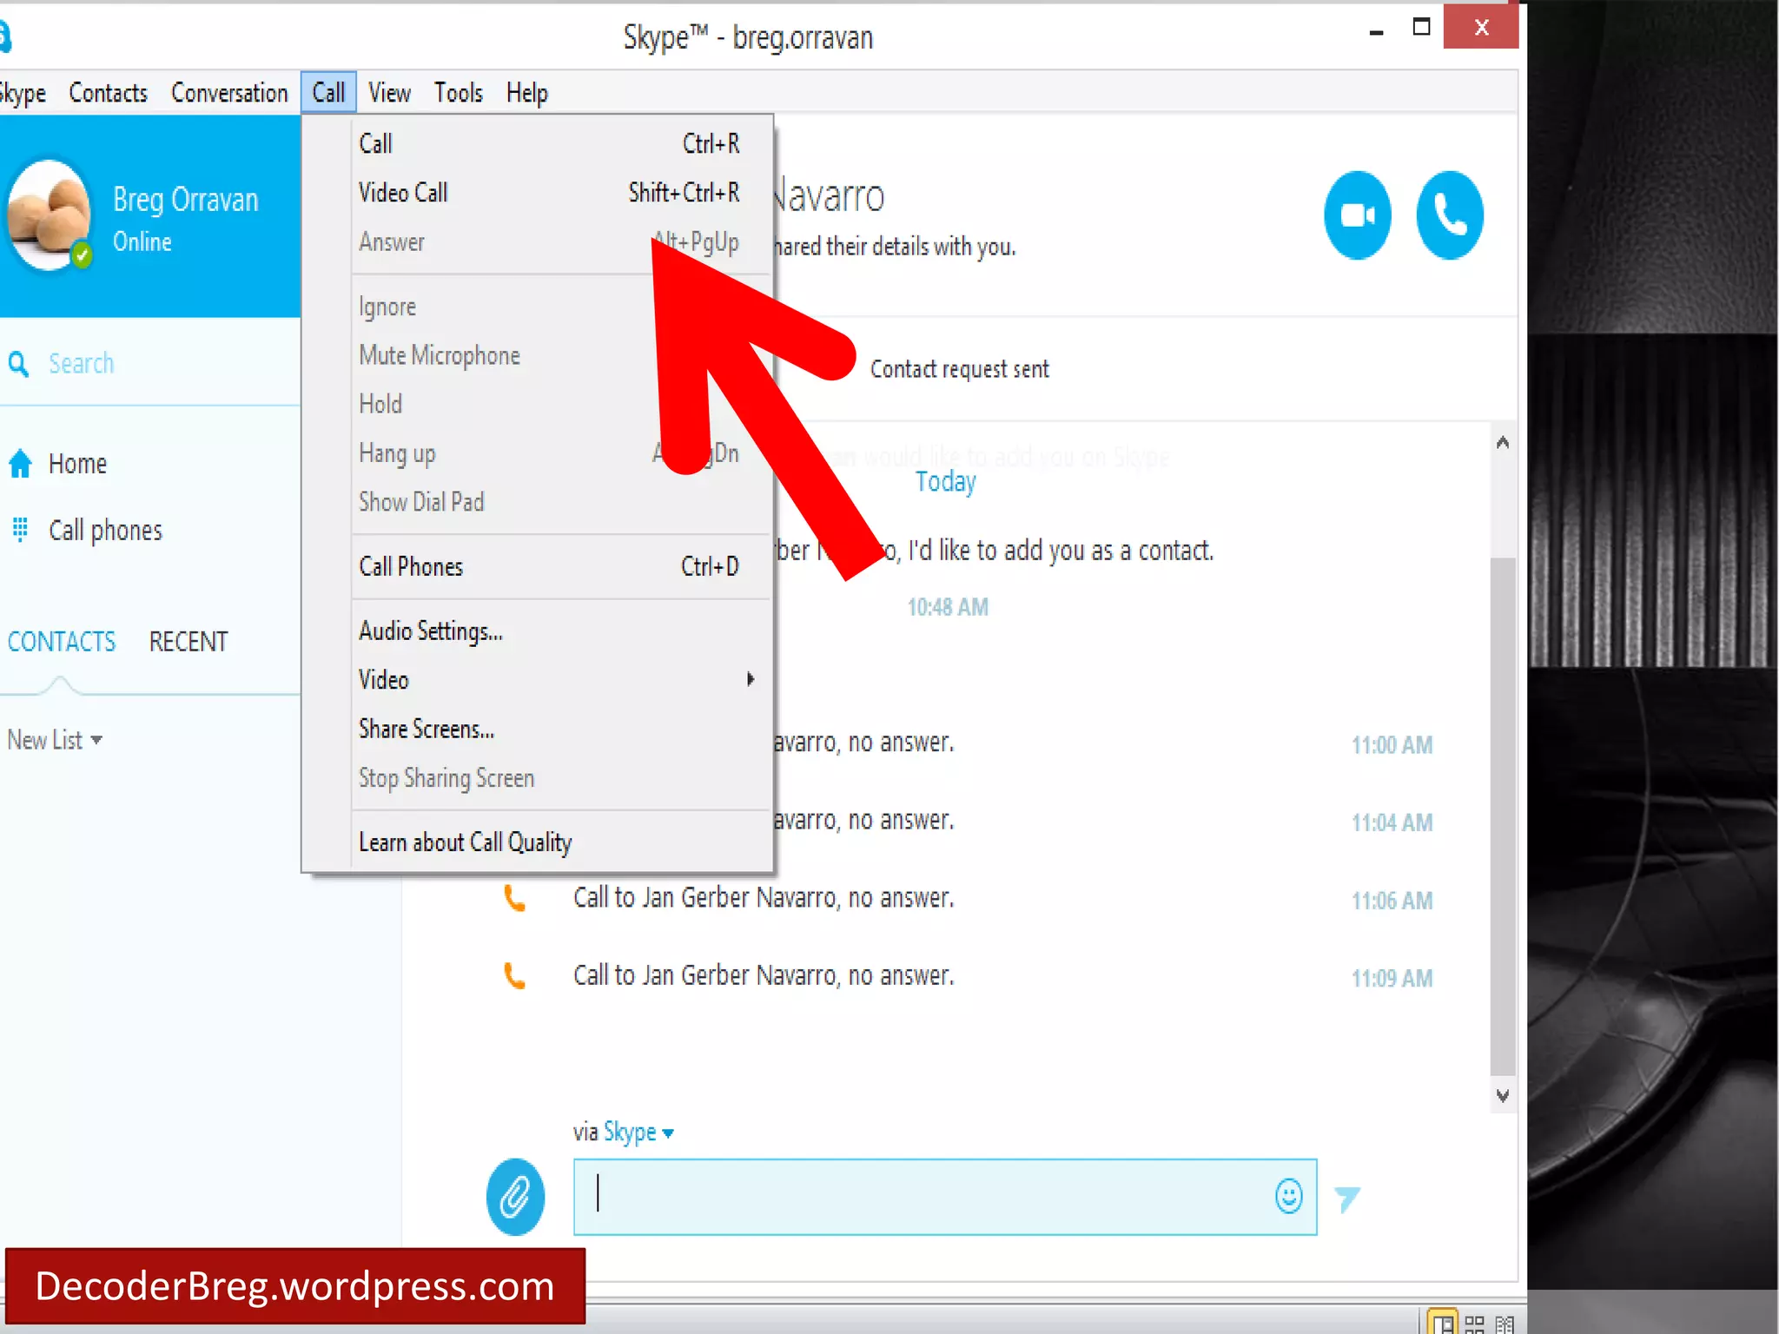Maximize the Skype window
Image resolution: width=1779 pixels, height=1334 pixels.
coord(1421,27)
